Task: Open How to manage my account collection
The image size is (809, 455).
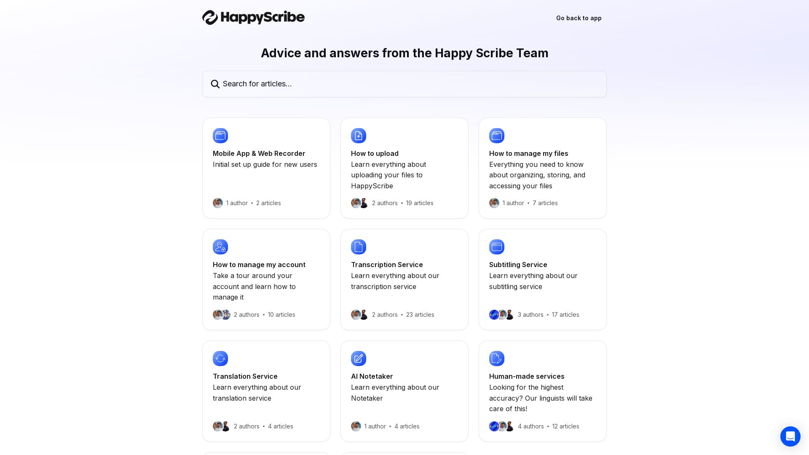Action: pos(266,279)
